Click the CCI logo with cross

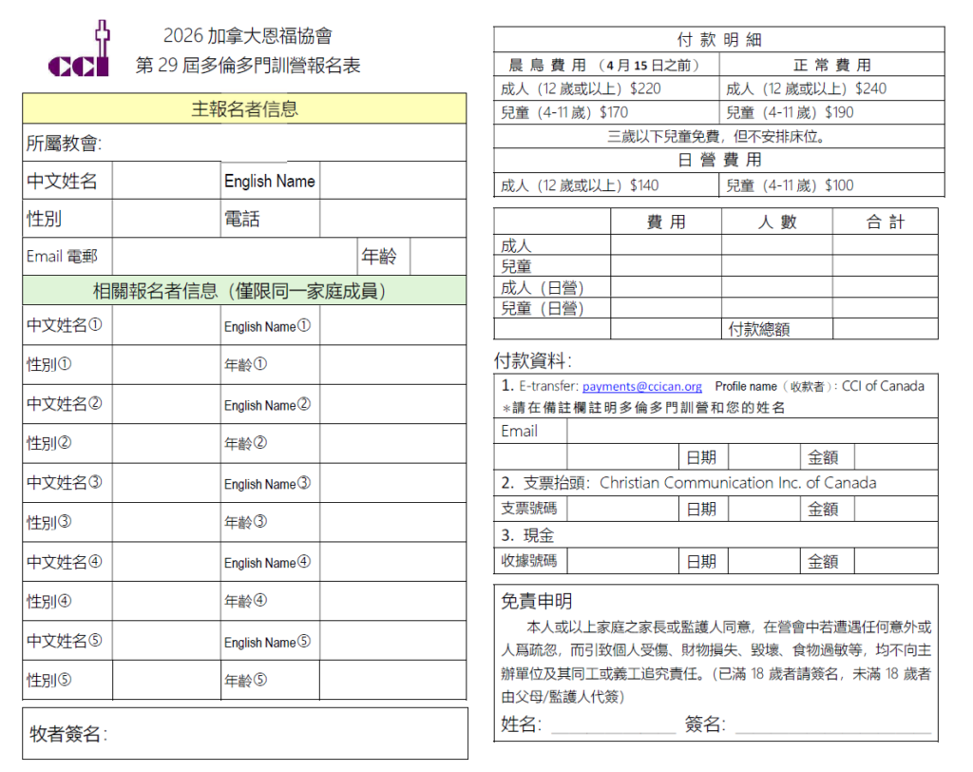(82, 52)
